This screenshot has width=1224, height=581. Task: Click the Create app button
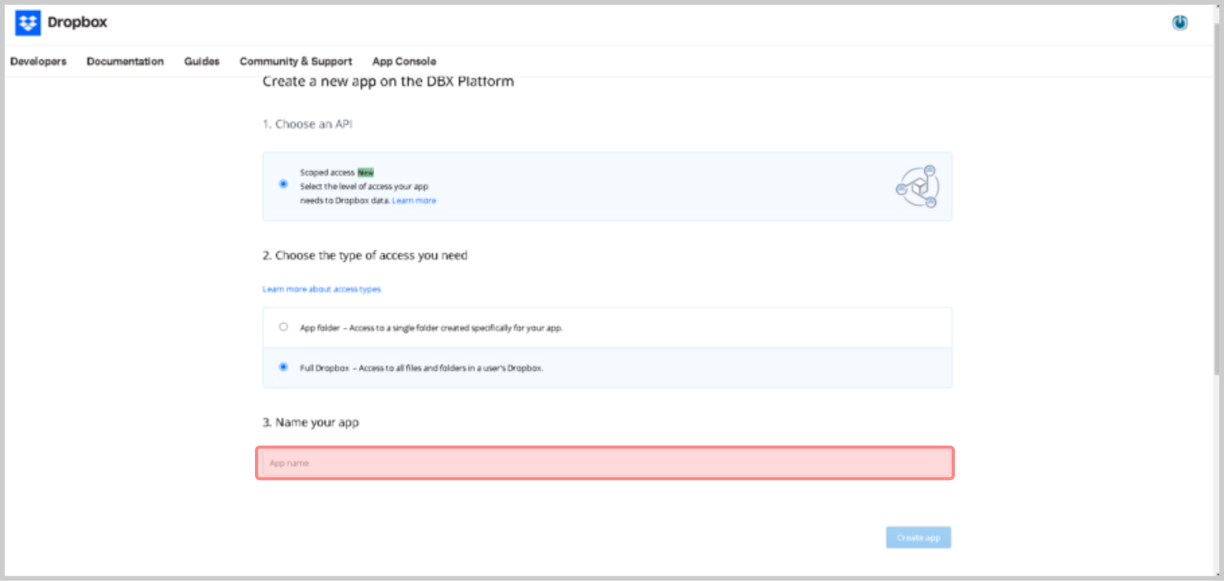919,538
